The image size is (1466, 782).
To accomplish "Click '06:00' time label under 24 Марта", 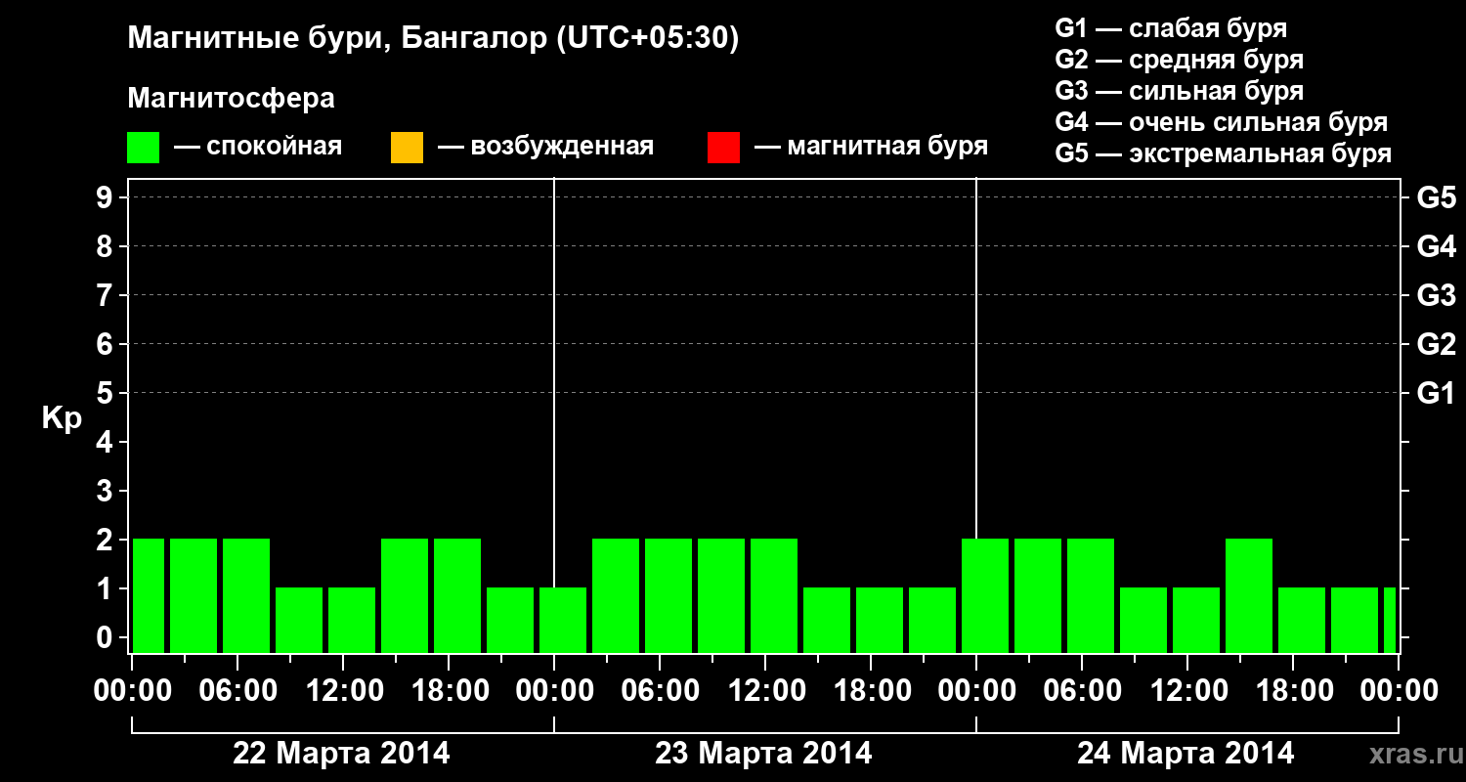I will (x=1082, y=691).
